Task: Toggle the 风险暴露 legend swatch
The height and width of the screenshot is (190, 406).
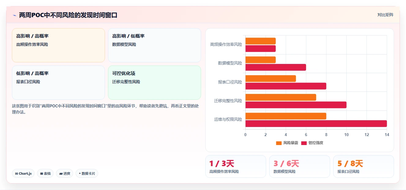Action: 279,143
